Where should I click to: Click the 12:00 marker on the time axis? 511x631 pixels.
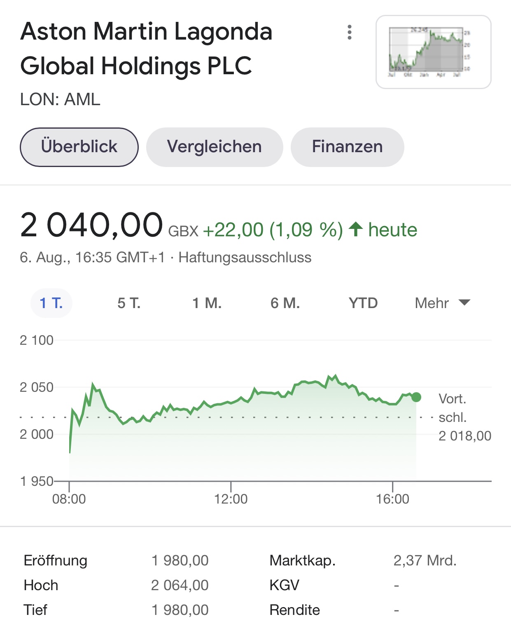tap(231, 499)
